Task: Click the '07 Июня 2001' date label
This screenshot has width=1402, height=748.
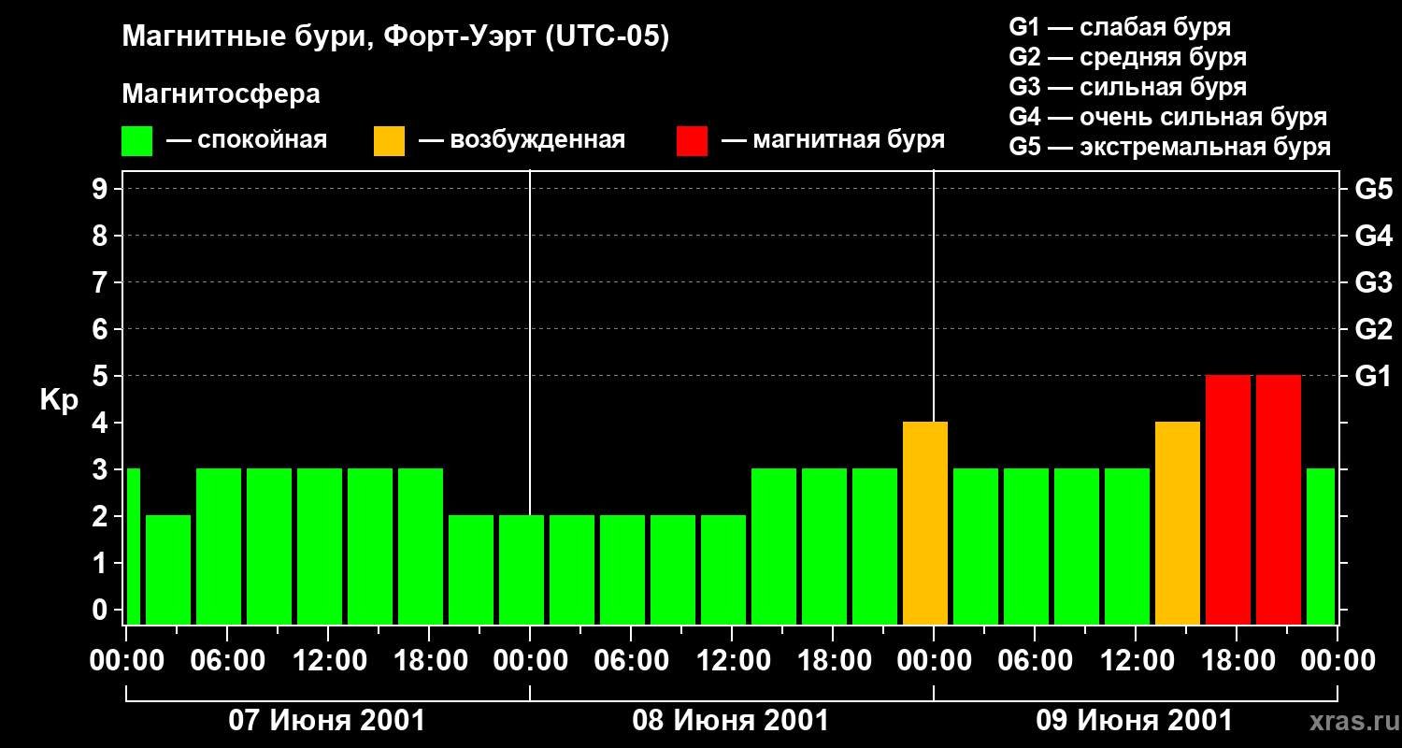Action: click(x=327, y=721)
